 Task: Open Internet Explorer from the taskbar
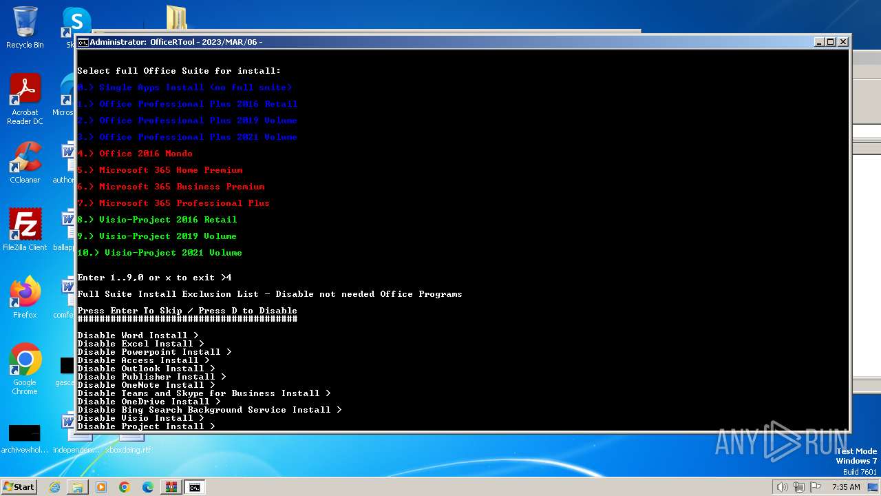click(54, 487)
